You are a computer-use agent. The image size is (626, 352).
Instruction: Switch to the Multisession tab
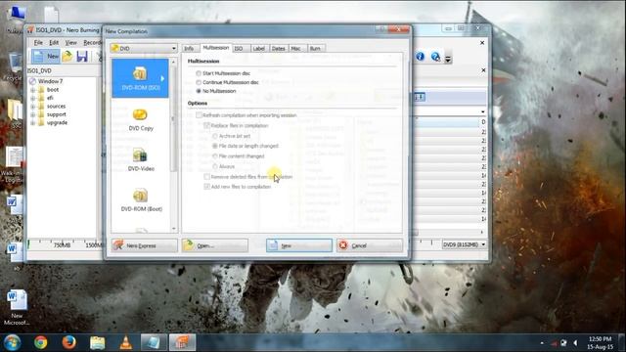(x=215, y=48)
